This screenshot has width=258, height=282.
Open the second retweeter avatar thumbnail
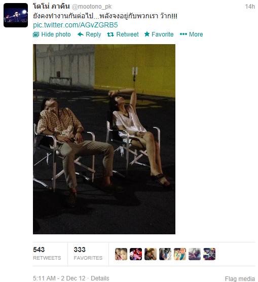[136, 254]
